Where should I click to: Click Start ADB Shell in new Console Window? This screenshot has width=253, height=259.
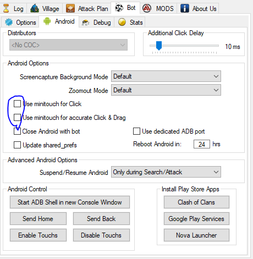tap(70, 202)
